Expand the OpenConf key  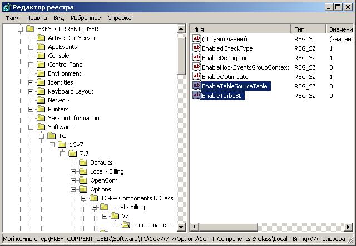[73, 180]
